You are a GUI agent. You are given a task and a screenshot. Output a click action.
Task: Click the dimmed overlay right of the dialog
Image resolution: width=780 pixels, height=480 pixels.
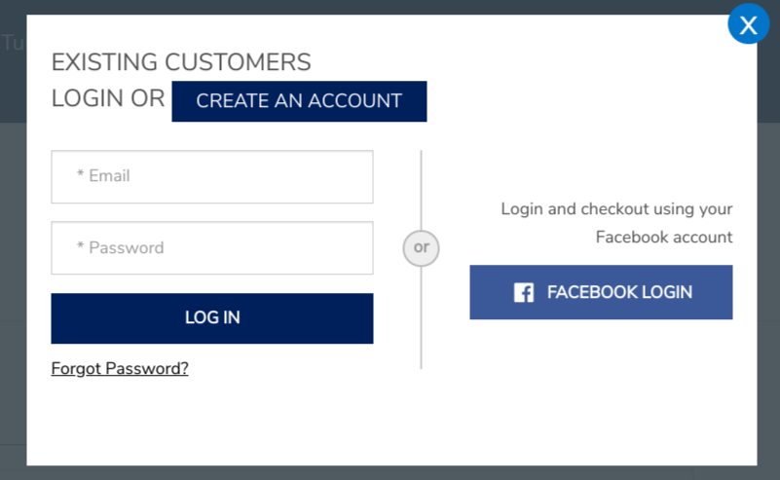768,248
